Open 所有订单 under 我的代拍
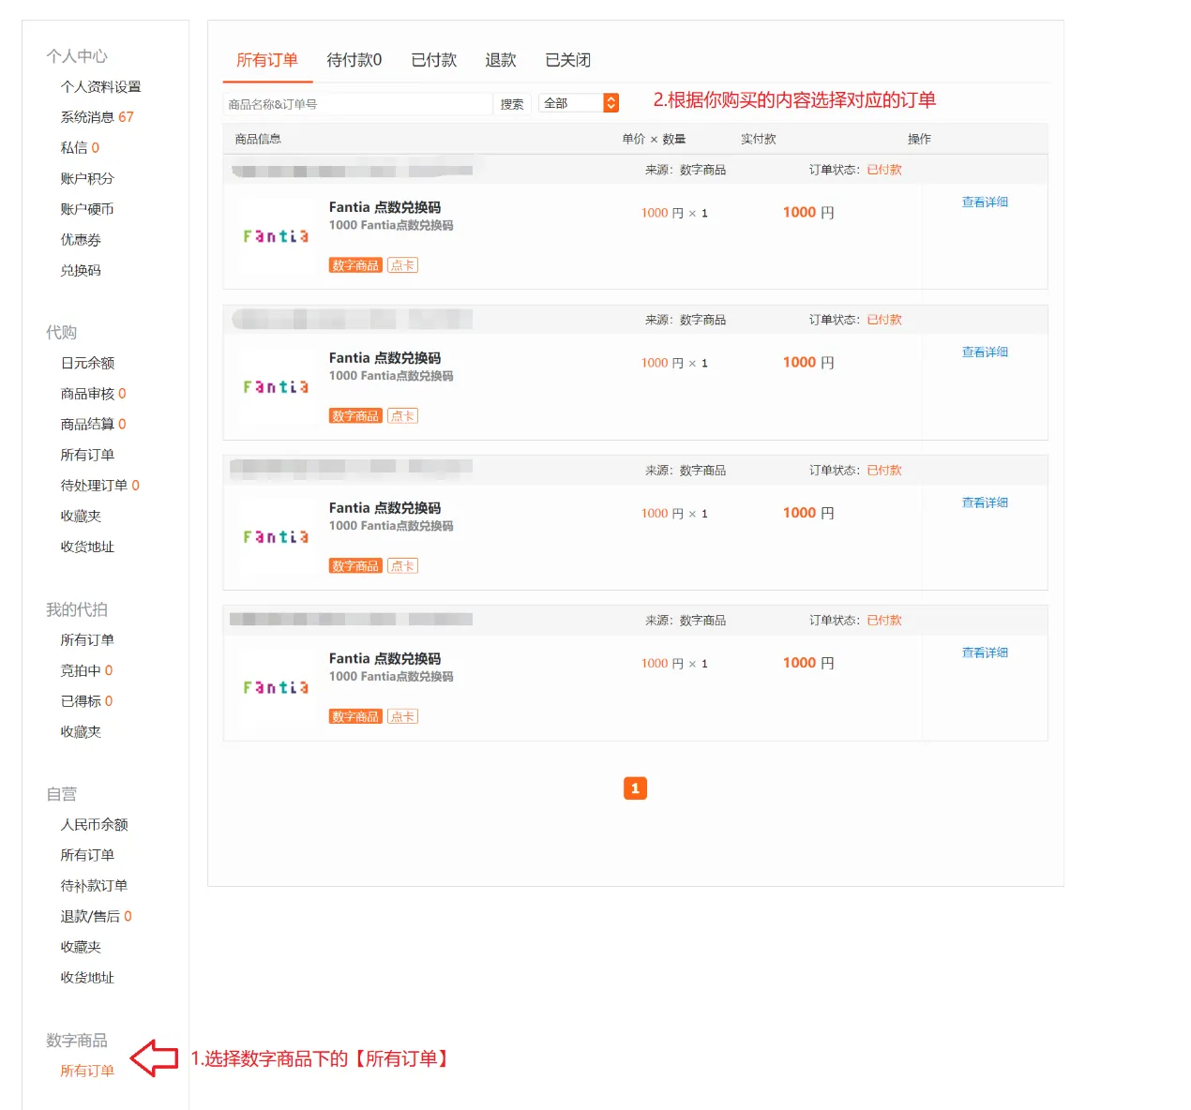The image size is (1191, 1110). click(87, 639)
